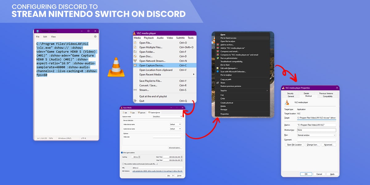
Task: Open the Shortcut tab in VLC Properties
Action: (308, 97)
